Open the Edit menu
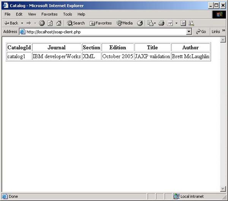The width and height of the screenshot is (228, 201). tap(19, 14)
